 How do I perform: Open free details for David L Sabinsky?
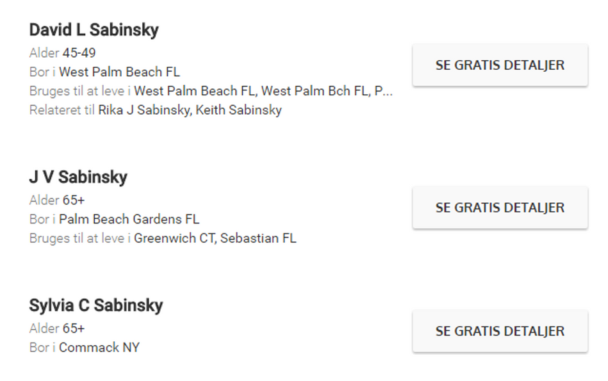point(500,65)
